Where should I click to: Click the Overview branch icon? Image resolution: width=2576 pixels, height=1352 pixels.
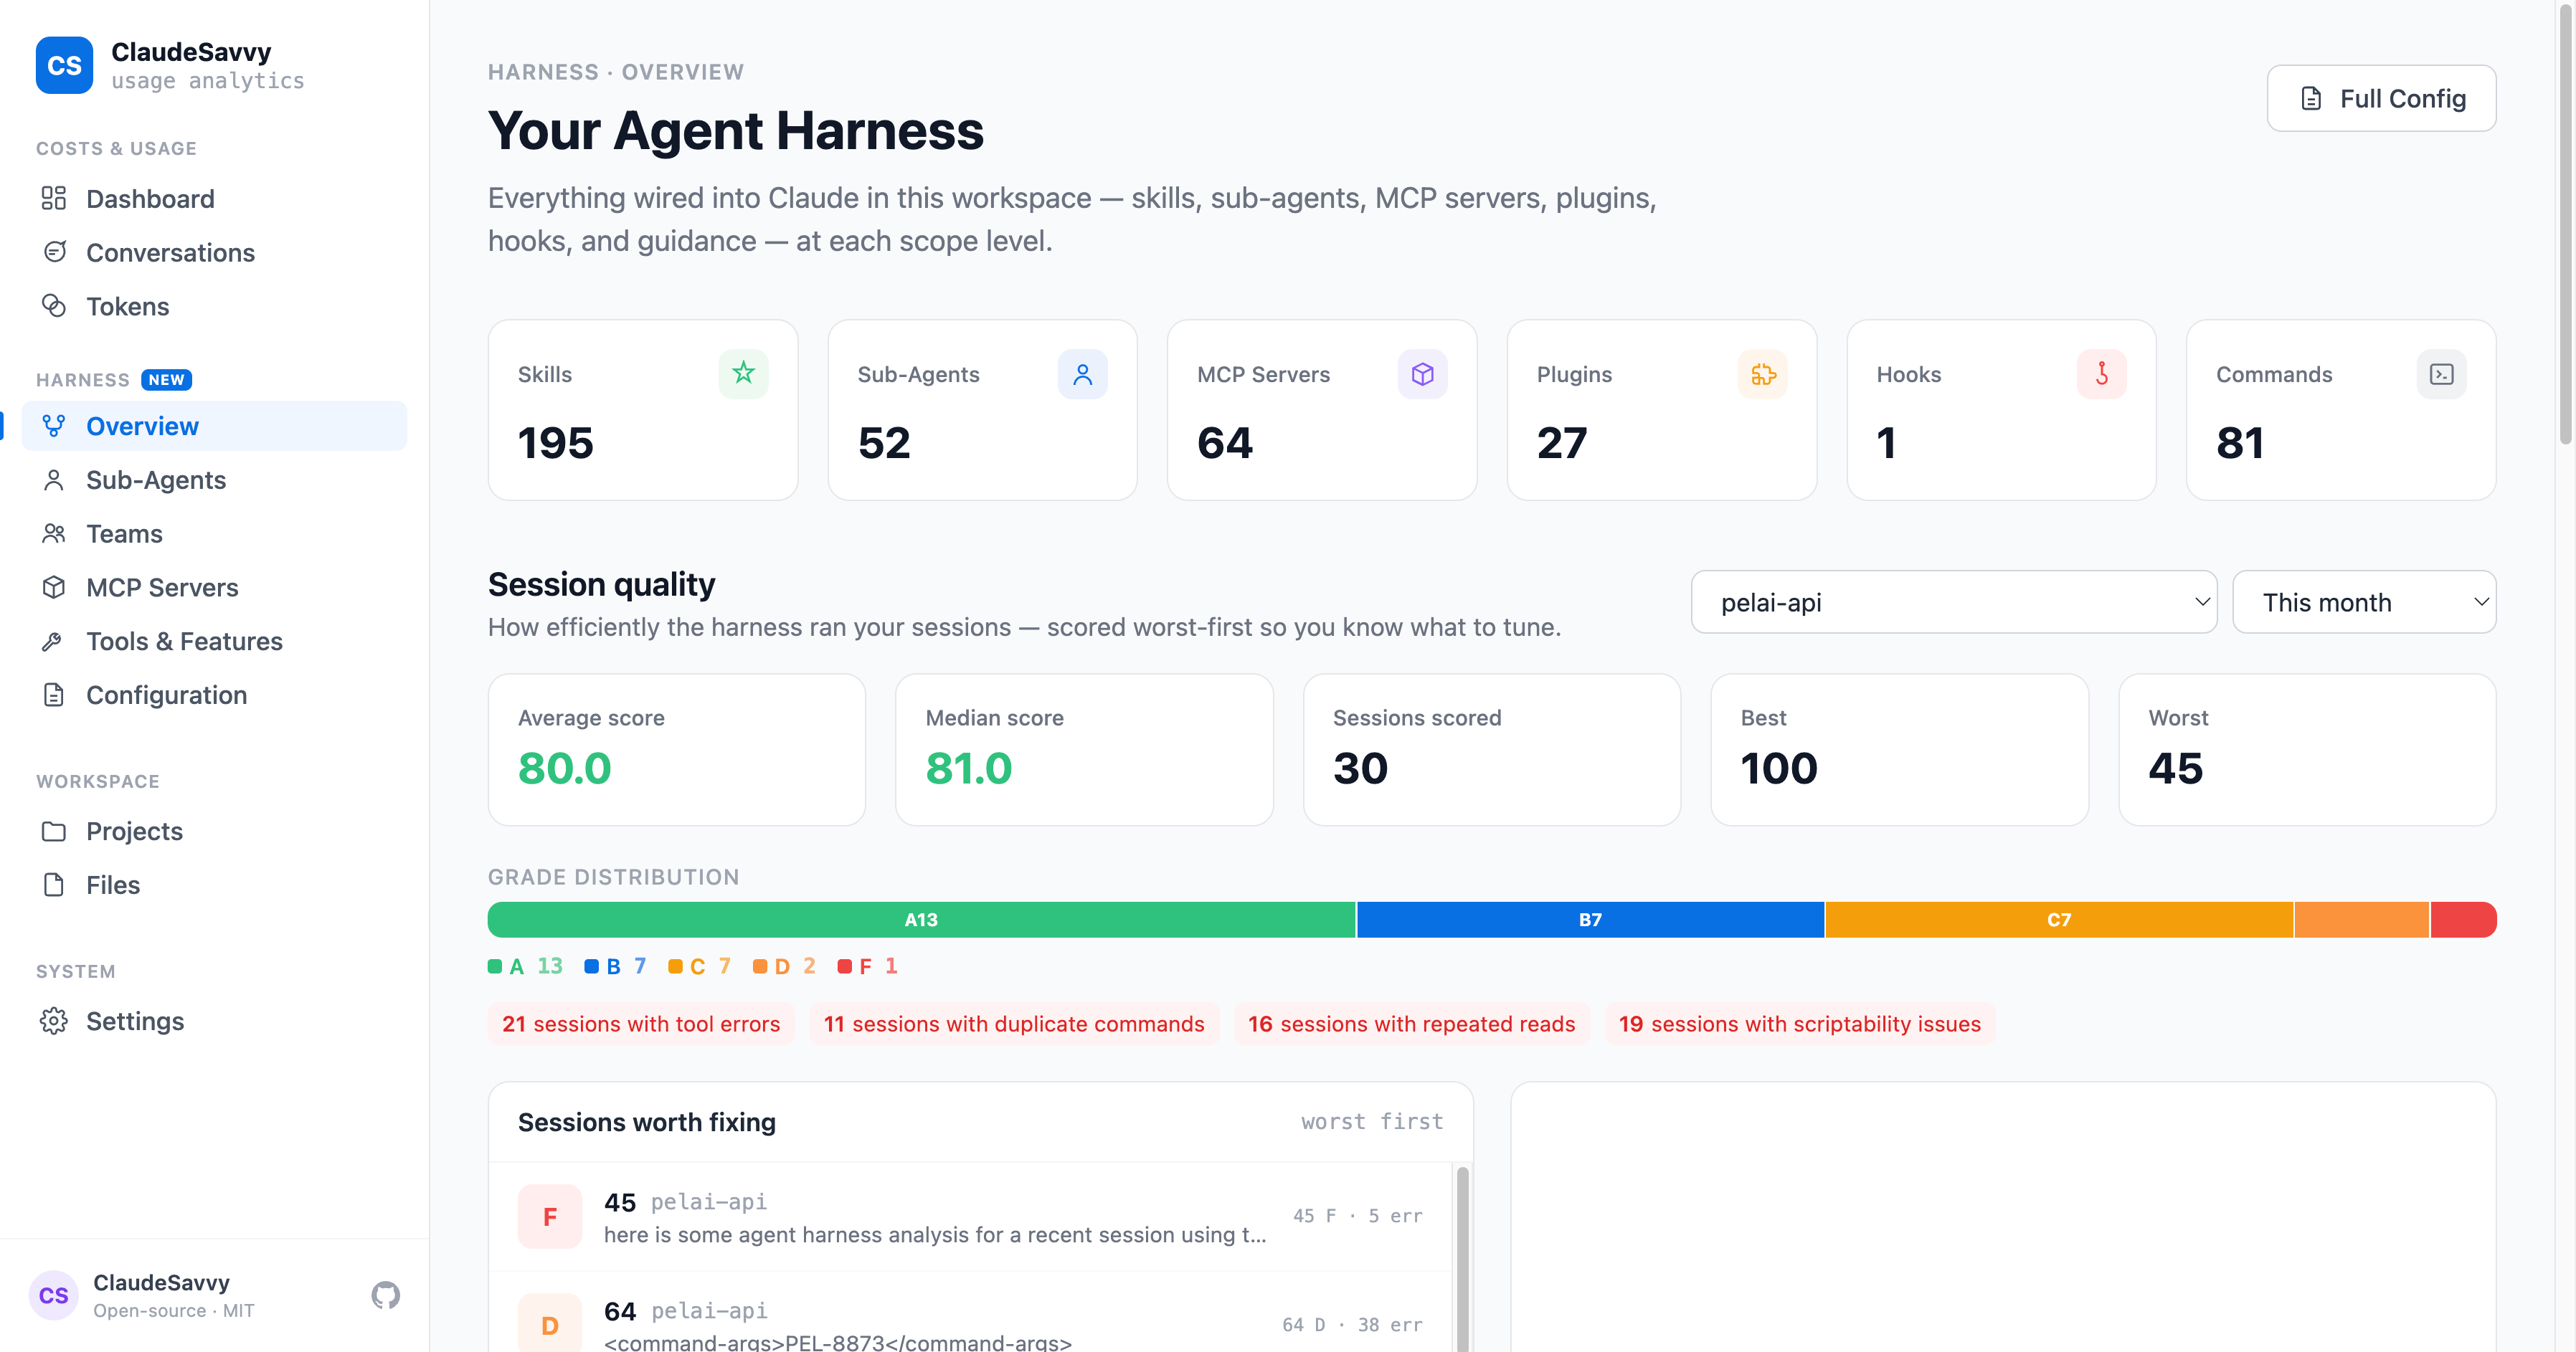coord(54,426)
